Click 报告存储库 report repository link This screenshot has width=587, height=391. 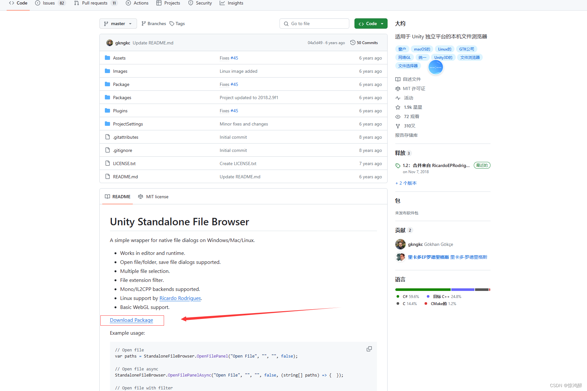click(407, 135)
